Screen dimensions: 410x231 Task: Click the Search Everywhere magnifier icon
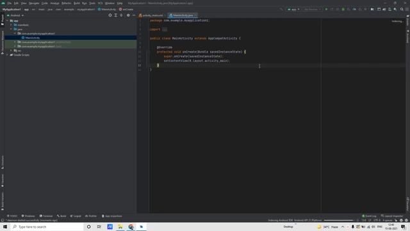tap(402, 10)
